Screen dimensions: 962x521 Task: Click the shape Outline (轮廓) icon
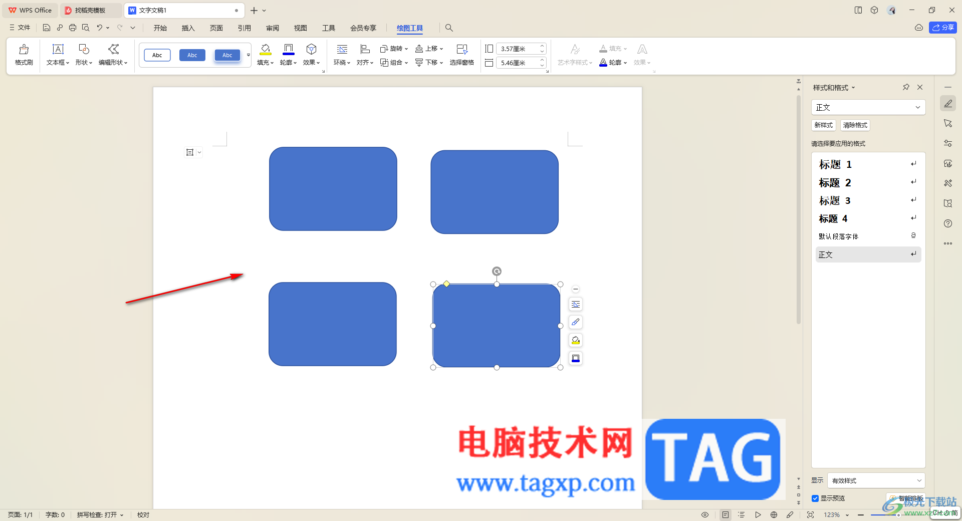tap(288, 49)
